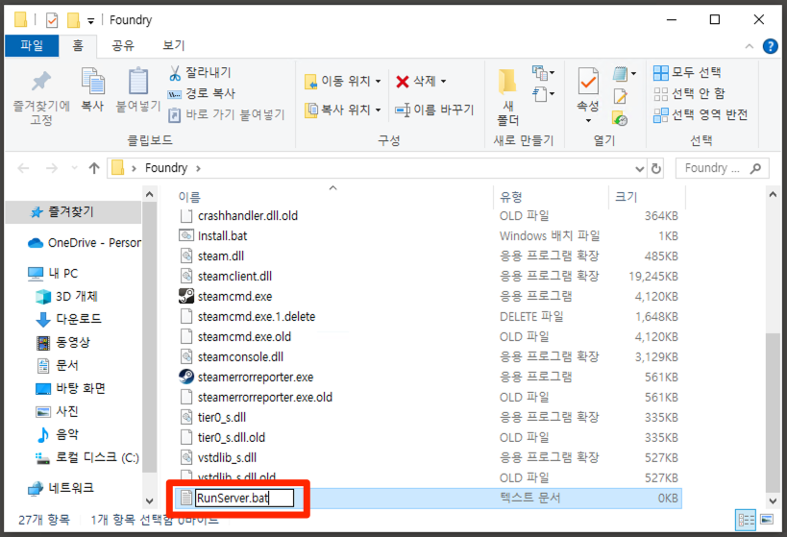Open 문서 (Documents) in the sidebar
Screen dimensions: 787x537
pyautogui.click(x=58, y=366)
